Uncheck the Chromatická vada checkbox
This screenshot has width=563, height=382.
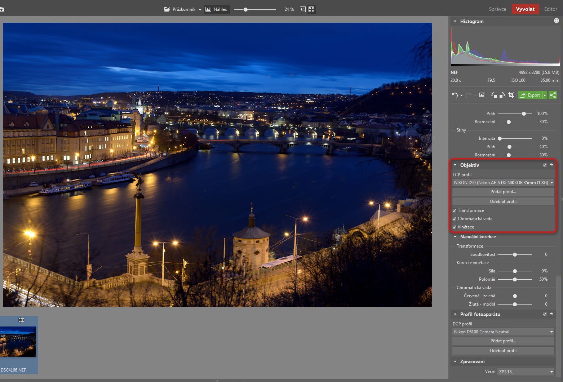(455, 219)
